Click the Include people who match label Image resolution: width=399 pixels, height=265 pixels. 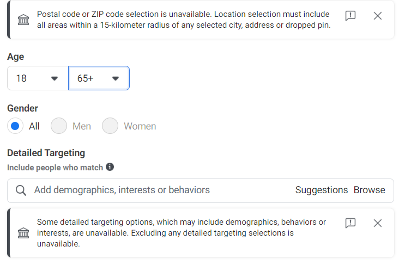point(55,168)
